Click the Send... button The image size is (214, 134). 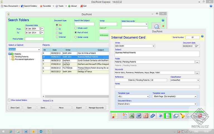(44, 107)
